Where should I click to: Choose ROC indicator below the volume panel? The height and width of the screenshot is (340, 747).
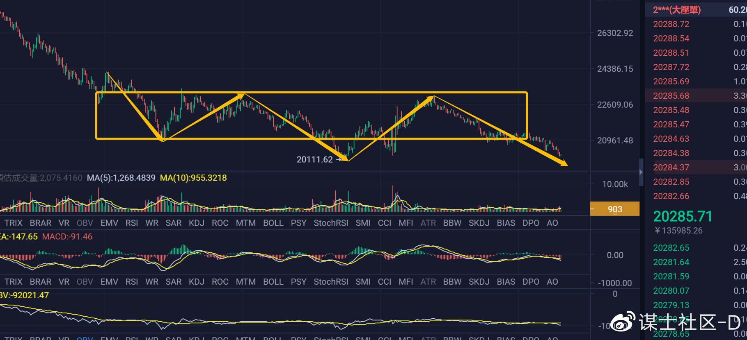tap(220, 223)
